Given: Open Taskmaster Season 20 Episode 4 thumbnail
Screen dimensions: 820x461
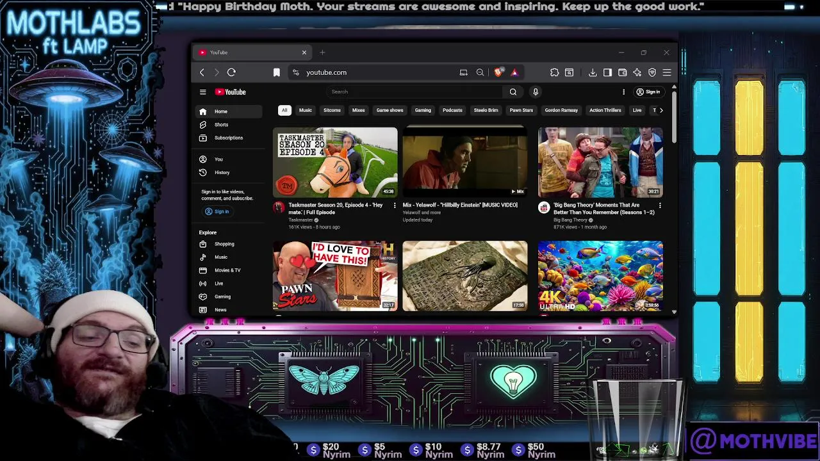Looking at the screenshot, I should 335,162.
